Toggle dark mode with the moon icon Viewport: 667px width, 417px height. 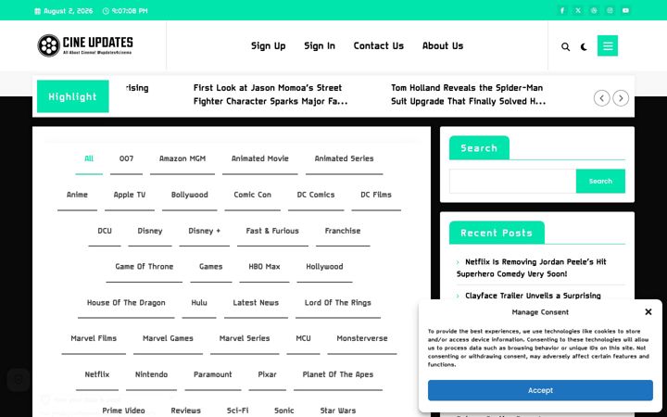584,47
